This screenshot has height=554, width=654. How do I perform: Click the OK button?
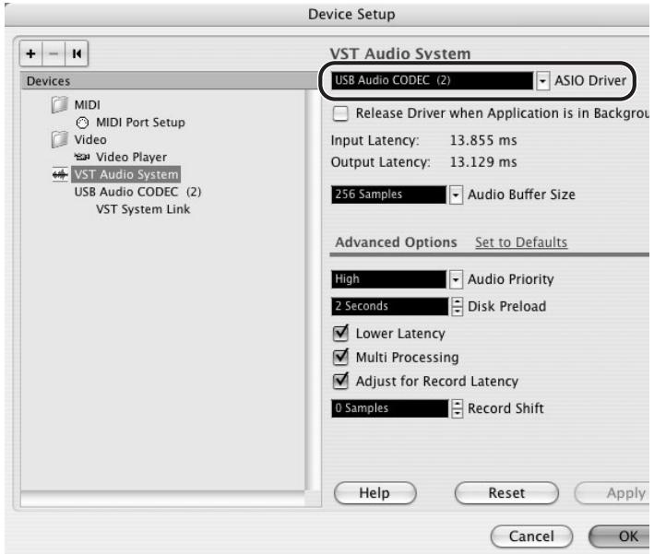click(621, 536)
